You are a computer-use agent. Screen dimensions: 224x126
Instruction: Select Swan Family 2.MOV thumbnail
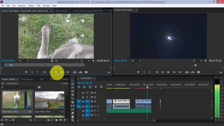[x=17, y=100]
